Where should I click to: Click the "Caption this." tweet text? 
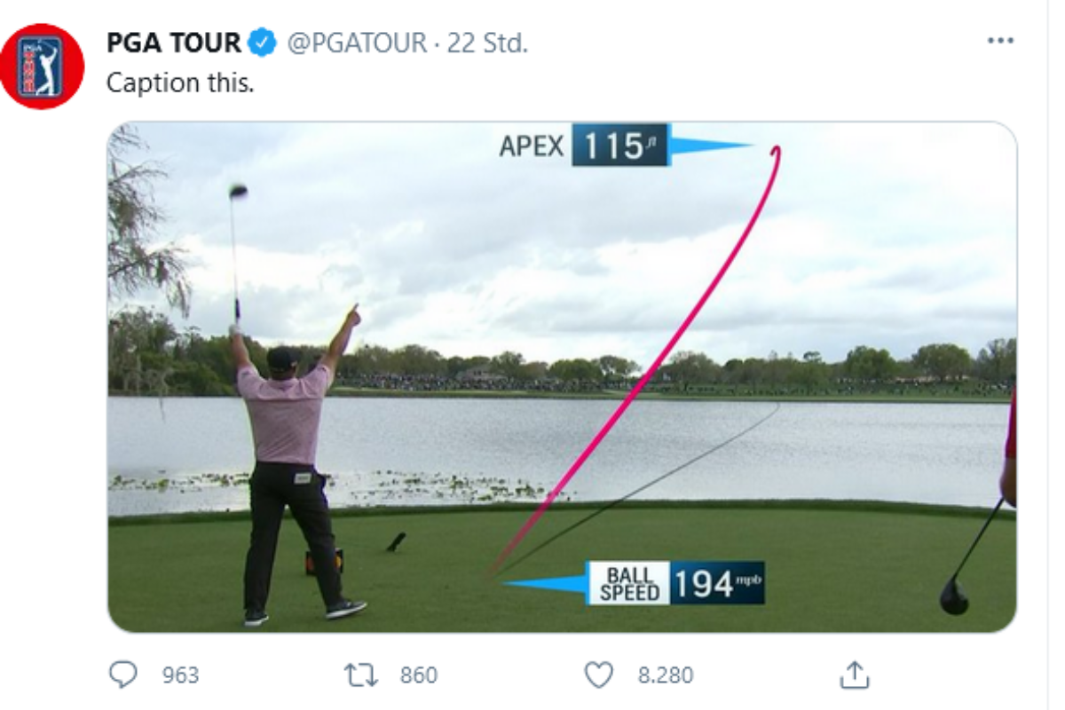[180, 83]
